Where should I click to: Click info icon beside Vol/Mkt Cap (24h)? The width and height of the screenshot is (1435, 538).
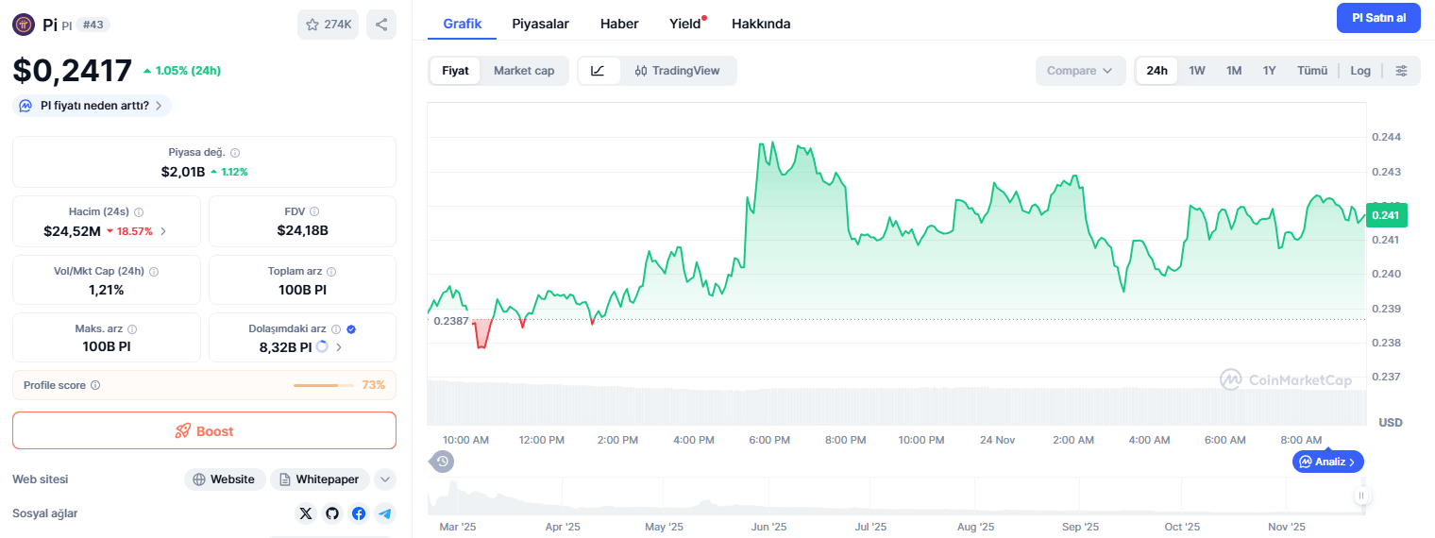(154, 271)
